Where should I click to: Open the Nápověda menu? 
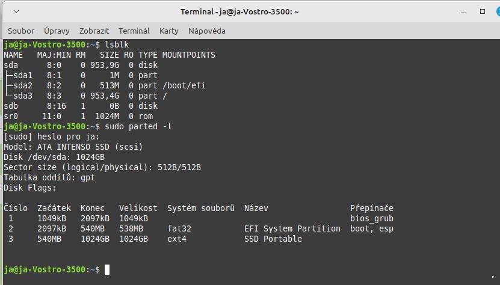(x=206, y=31)
